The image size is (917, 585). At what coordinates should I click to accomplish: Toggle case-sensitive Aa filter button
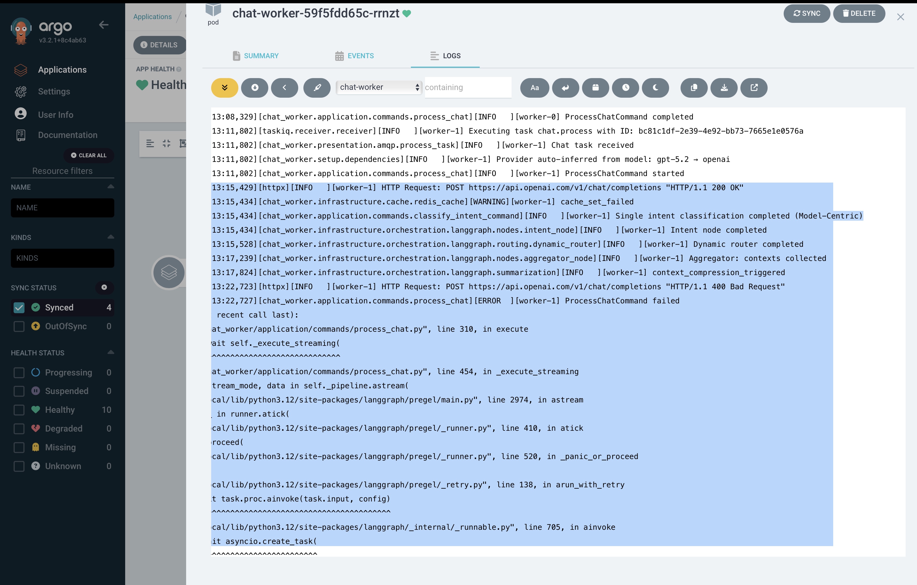(x=534, y=88)
